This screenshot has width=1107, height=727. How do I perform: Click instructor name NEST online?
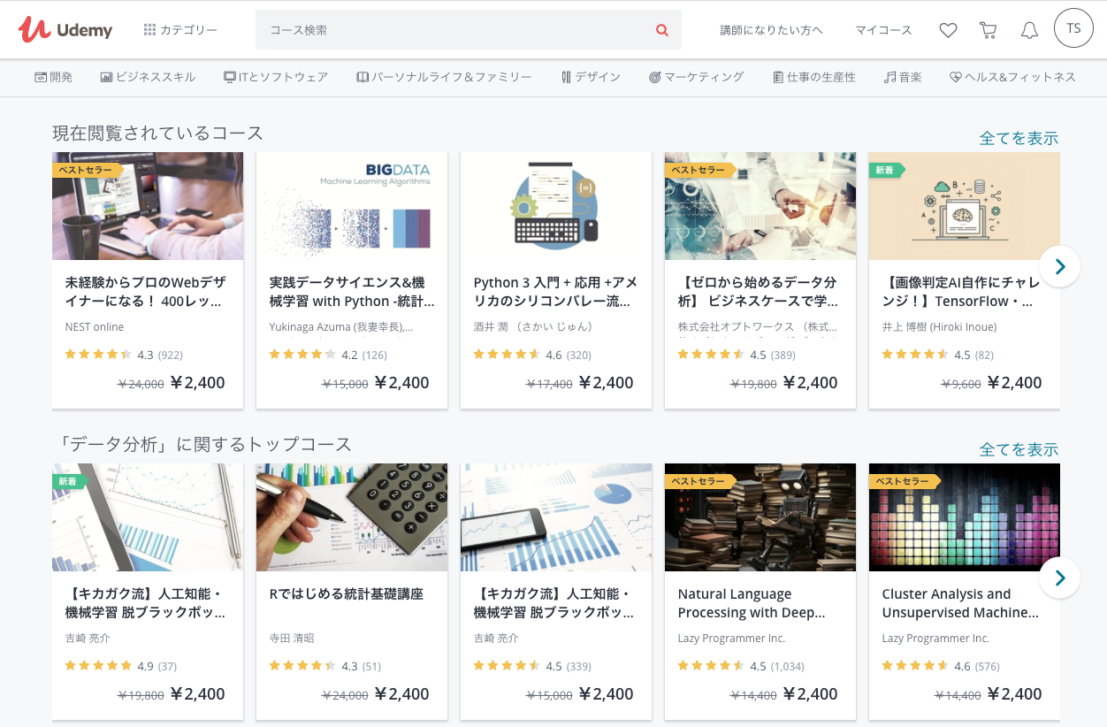click(x=95, y=327)
